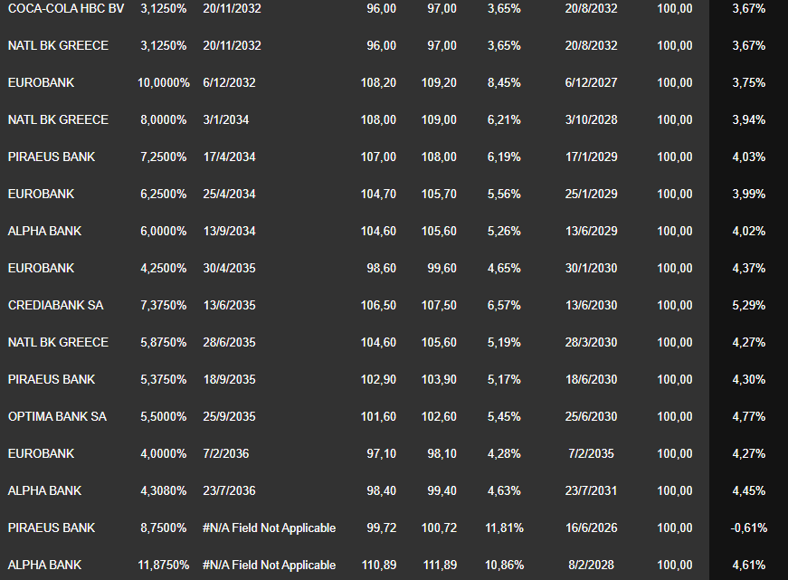Select the COCA-COLA HBC BV issuer name
This screenshot has height=580, width=788.
tap(66, 8)
